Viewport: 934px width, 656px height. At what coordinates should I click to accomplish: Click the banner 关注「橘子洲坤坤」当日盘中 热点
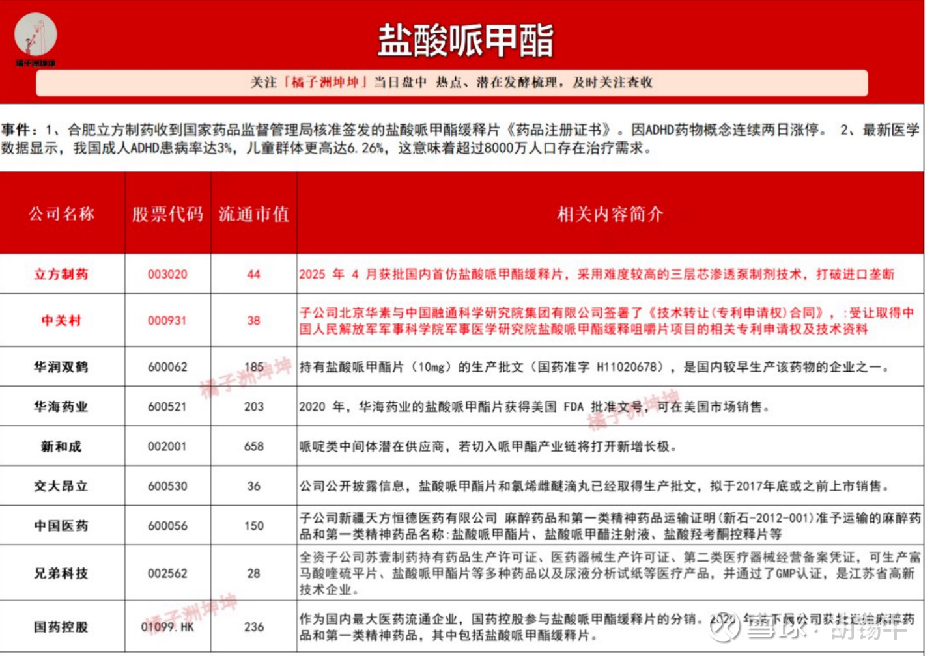[x=452, y=83]
